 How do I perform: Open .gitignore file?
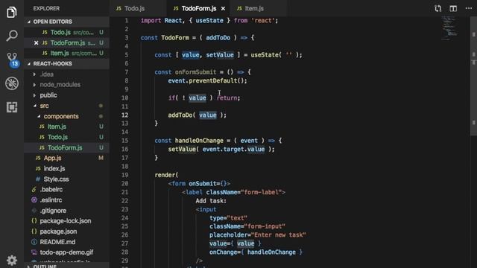[66, 211]
